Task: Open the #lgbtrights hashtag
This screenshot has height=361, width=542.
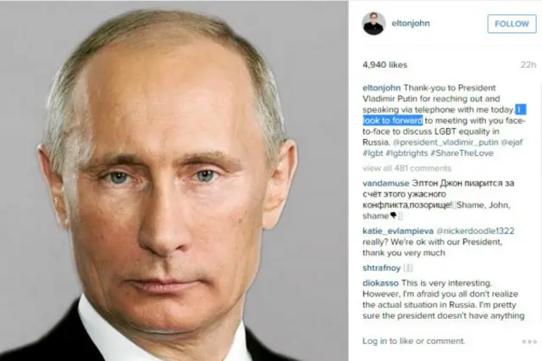Action: (x=406, y=153)
